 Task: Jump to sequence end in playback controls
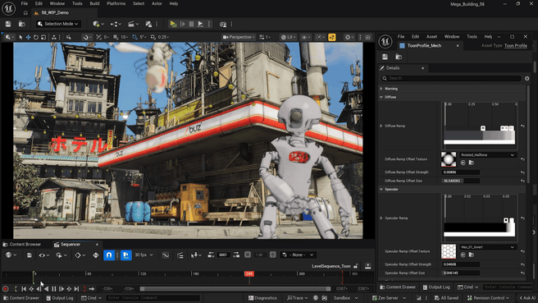pyautogui.click(x=76, y=289)
